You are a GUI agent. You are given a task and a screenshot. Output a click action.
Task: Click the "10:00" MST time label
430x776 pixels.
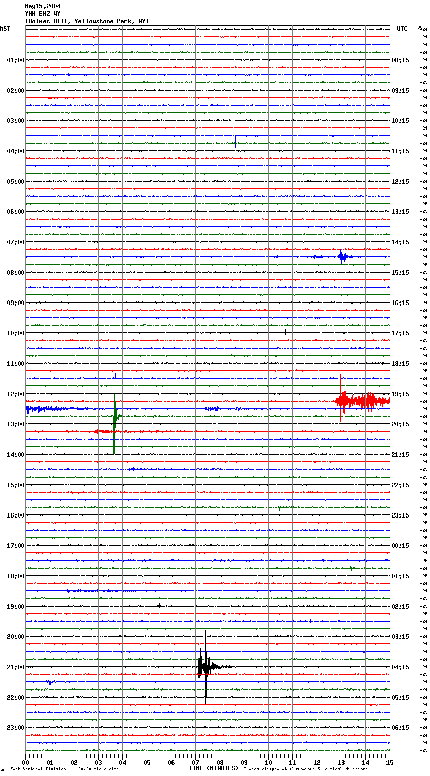point(16,333)
